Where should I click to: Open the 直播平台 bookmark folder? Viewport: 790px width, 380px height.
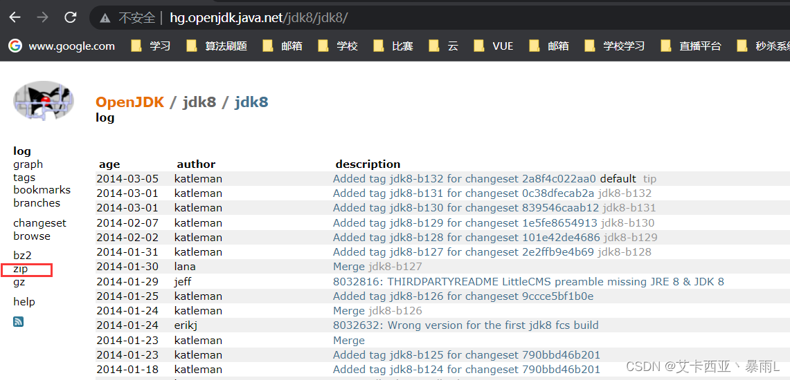coord(691,46)
